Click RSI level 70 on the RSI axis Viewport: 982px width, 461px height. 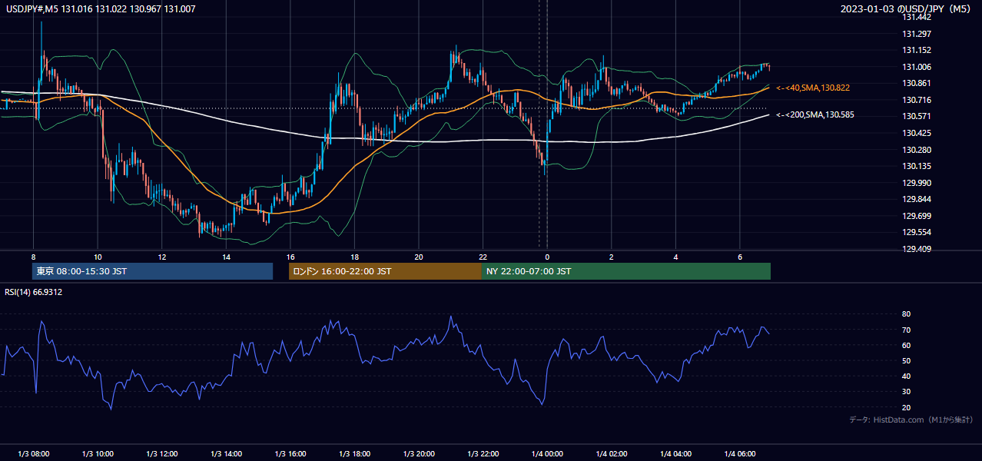tap(907, 330)
